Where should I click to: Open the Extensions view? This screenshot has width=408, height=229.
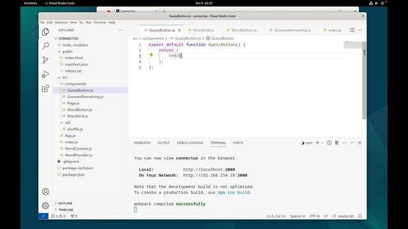tap(45, 88)
